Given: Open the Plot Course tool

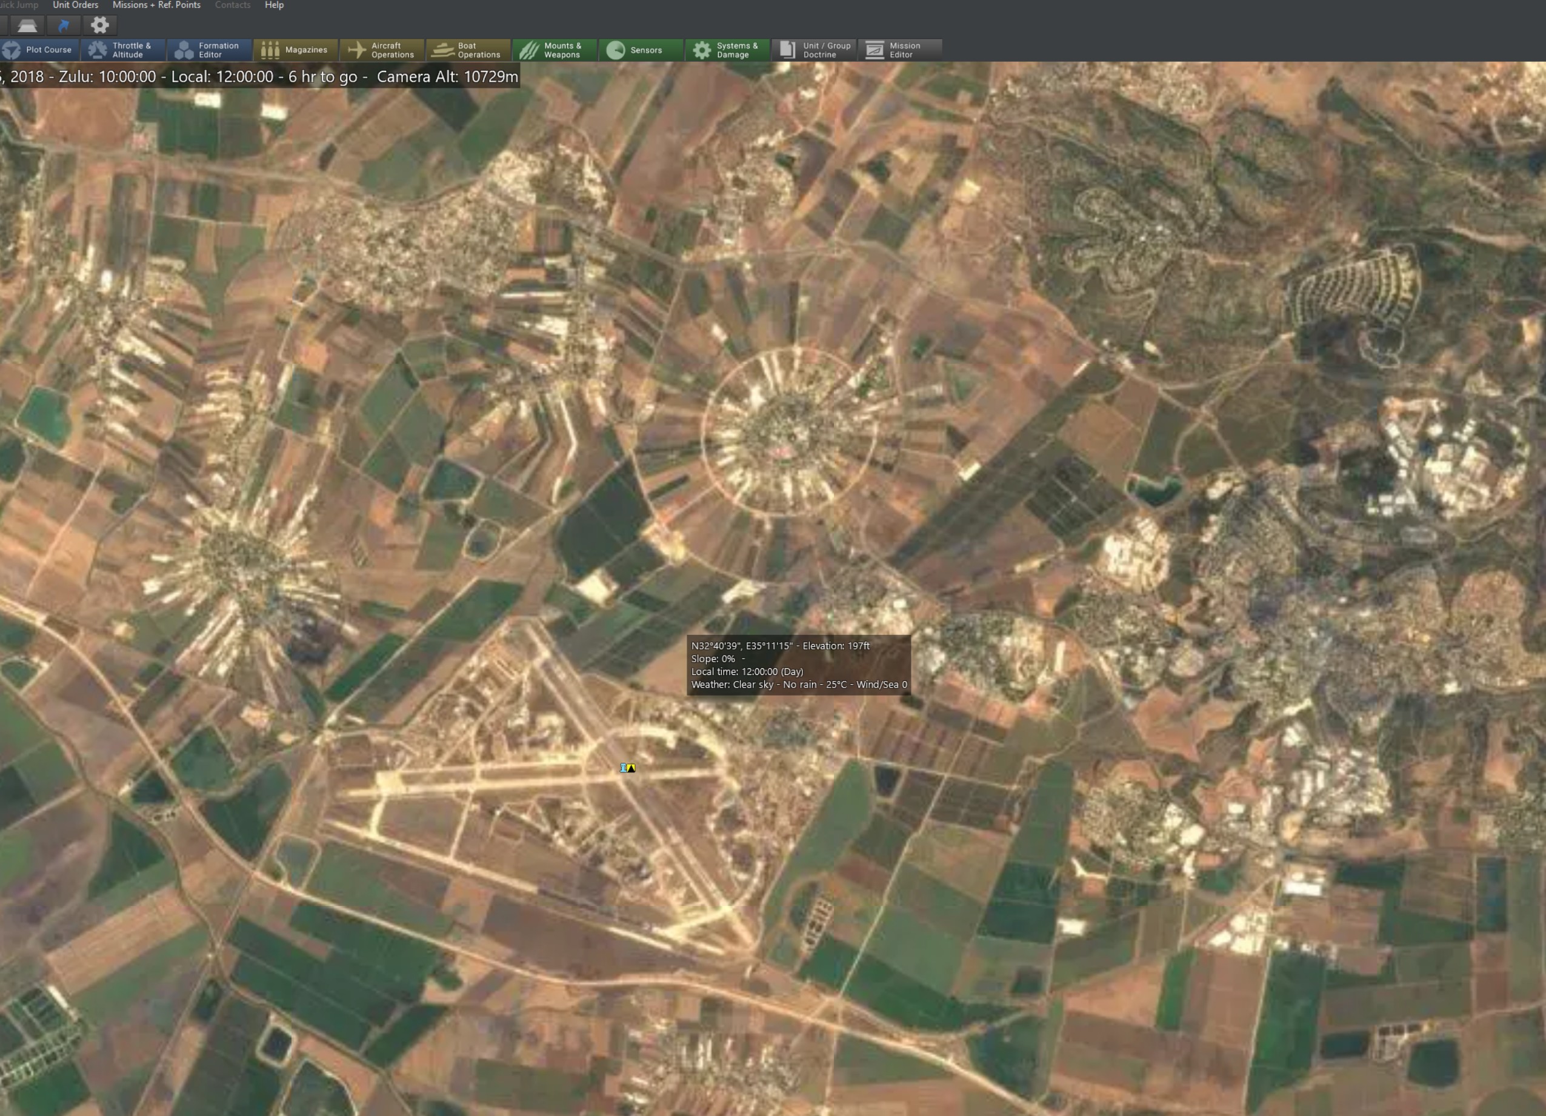Looking at the screenshot, I should coord(39,50).
